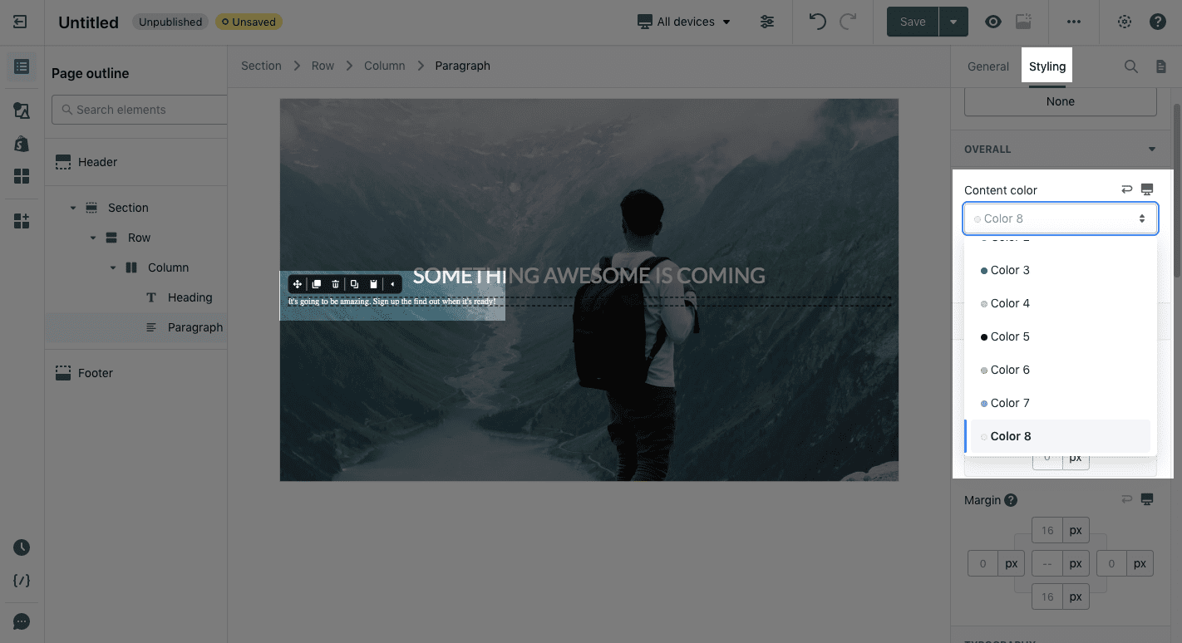Click the device icon beside Margin

(x=1147, y=499)
